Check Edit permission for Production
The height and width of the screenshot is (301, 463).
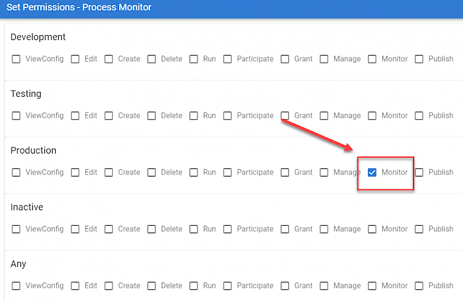click(75, 172)
